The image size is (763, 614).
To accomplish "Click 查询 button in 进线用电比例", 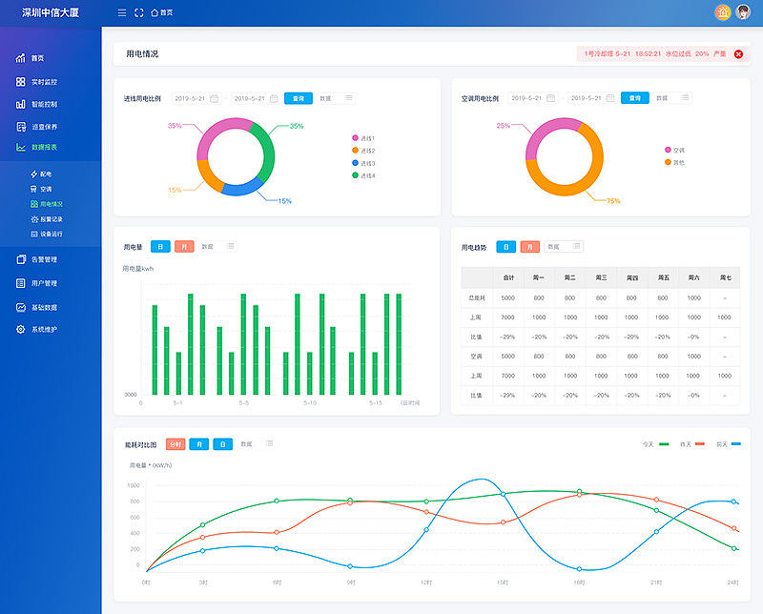I will tap(299, 98).
